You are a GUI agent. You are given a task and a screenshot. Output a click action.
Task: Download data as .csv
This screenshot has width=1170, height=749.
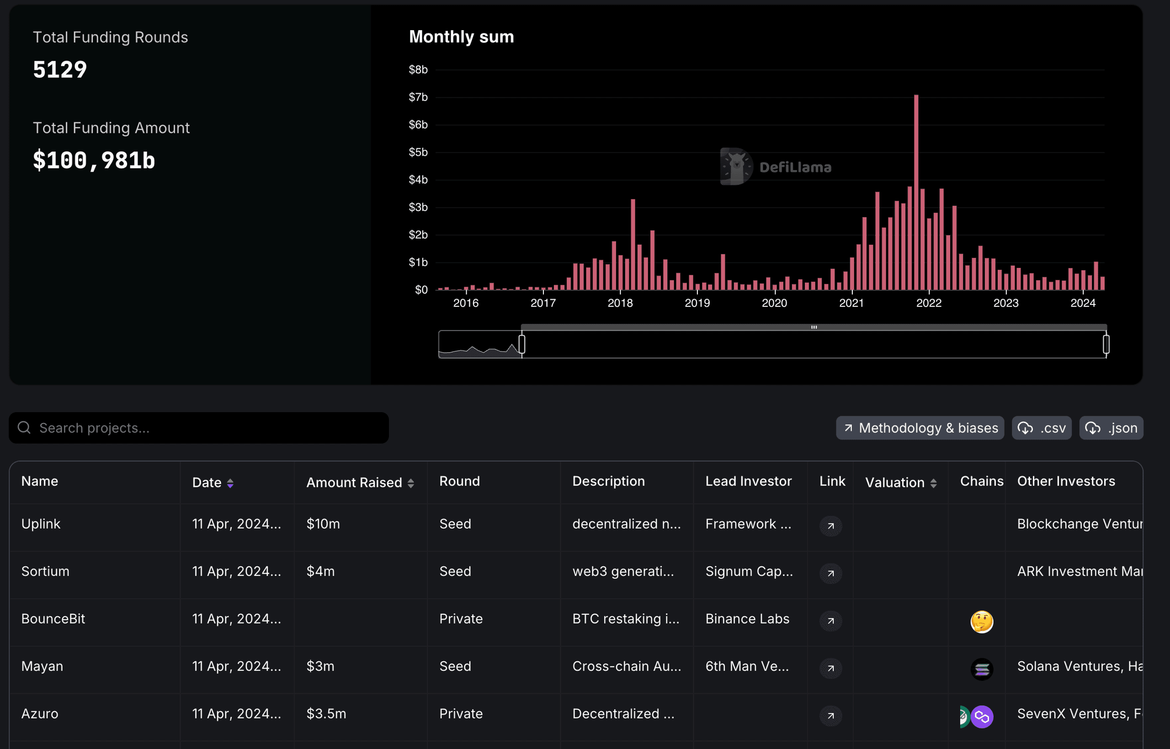(x=1042, y=428)
